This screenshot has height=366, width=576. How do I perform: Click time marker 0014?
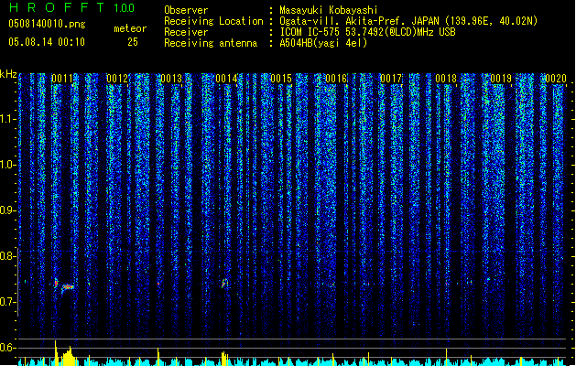226,79
